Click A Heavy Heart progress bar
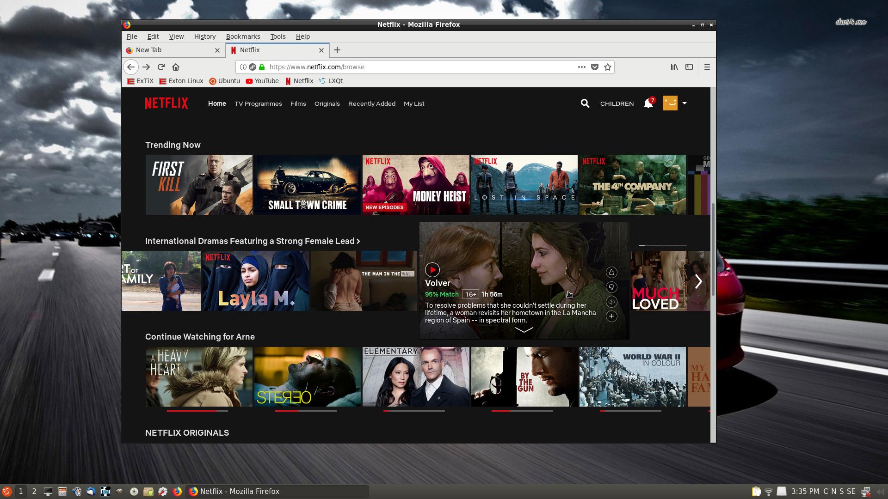 pos(197,411)
